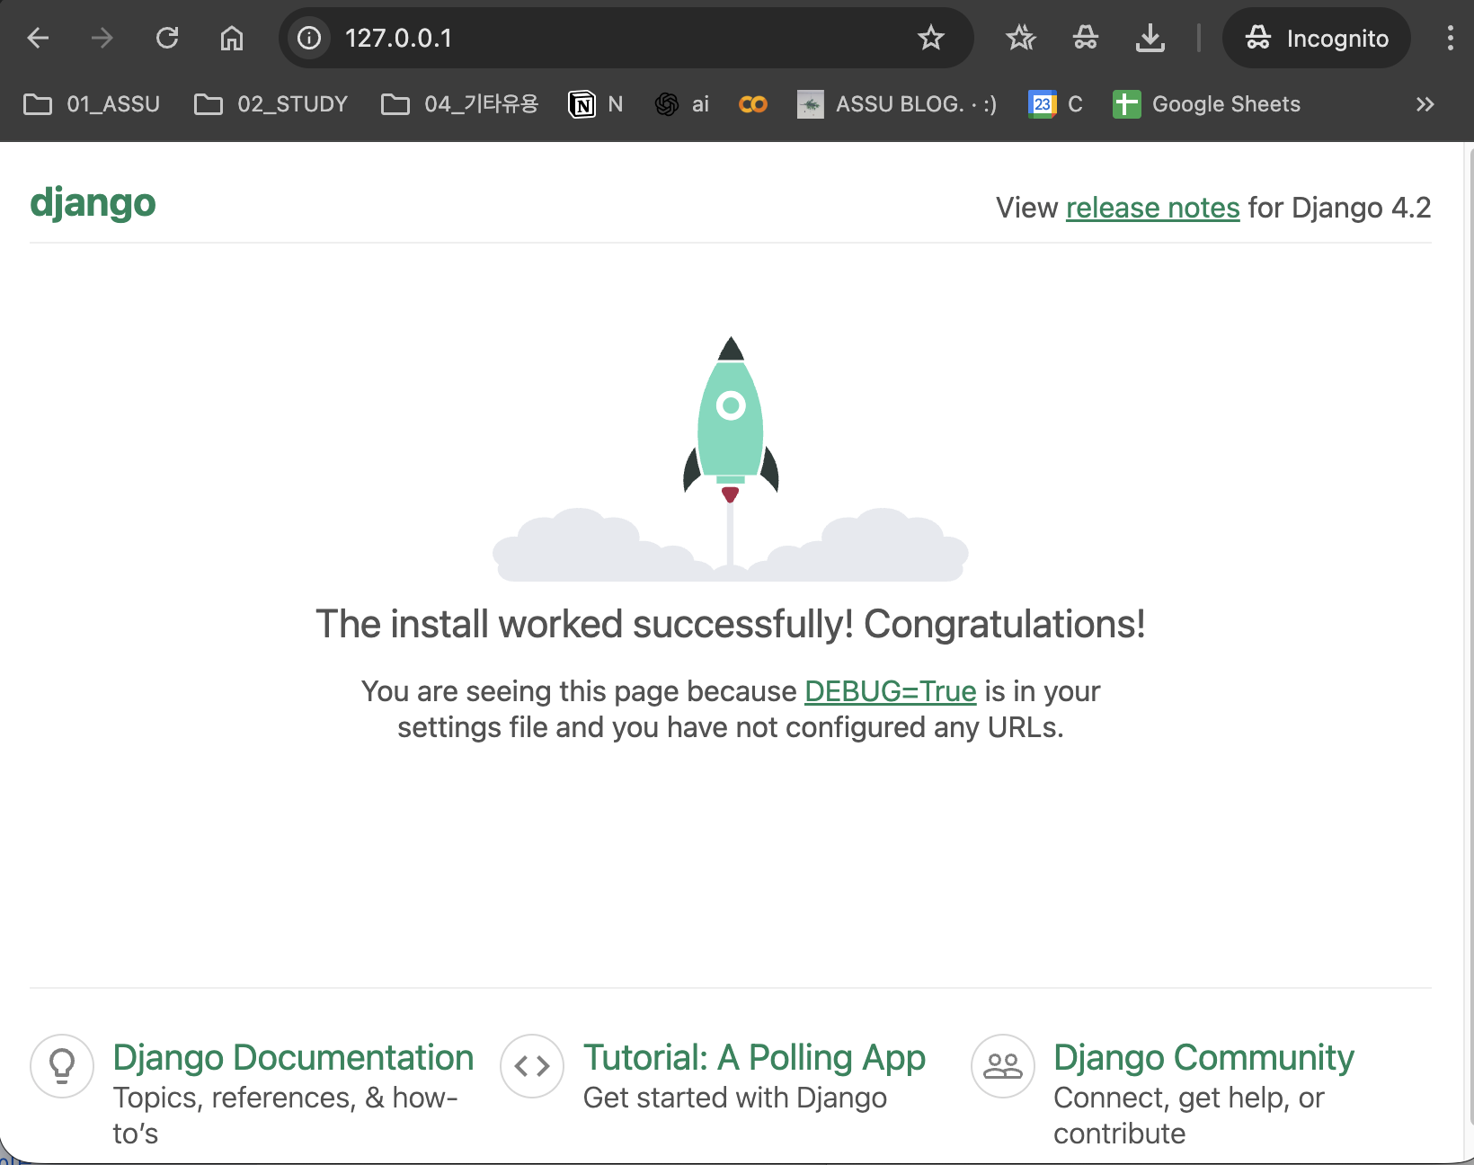Open the 01_ASSU bookmark folder
This screenshot has height=1165, width=1474.
[x=92, y=104]
